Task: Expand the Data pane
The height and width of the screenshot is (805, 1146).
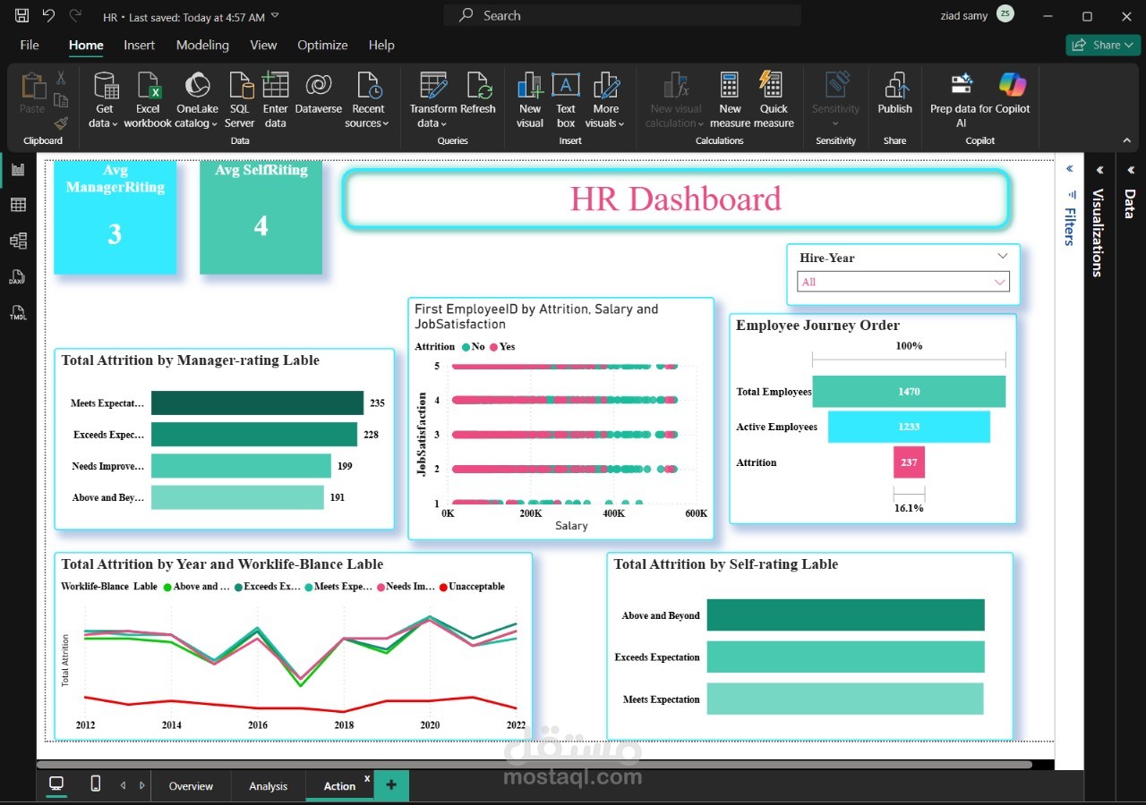Action: click(1130, 169)
